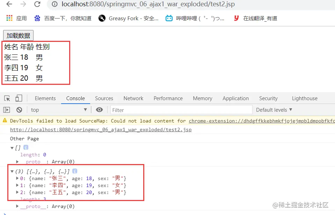Click the 姓名 table header

pyautogui.click(x=11, y=47)
